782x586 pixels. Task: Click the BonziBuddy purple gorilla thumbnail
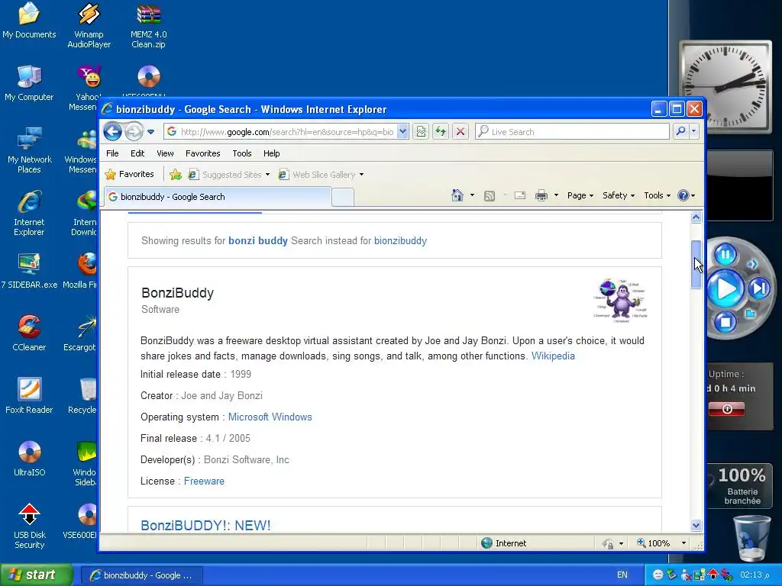point(620,299)
